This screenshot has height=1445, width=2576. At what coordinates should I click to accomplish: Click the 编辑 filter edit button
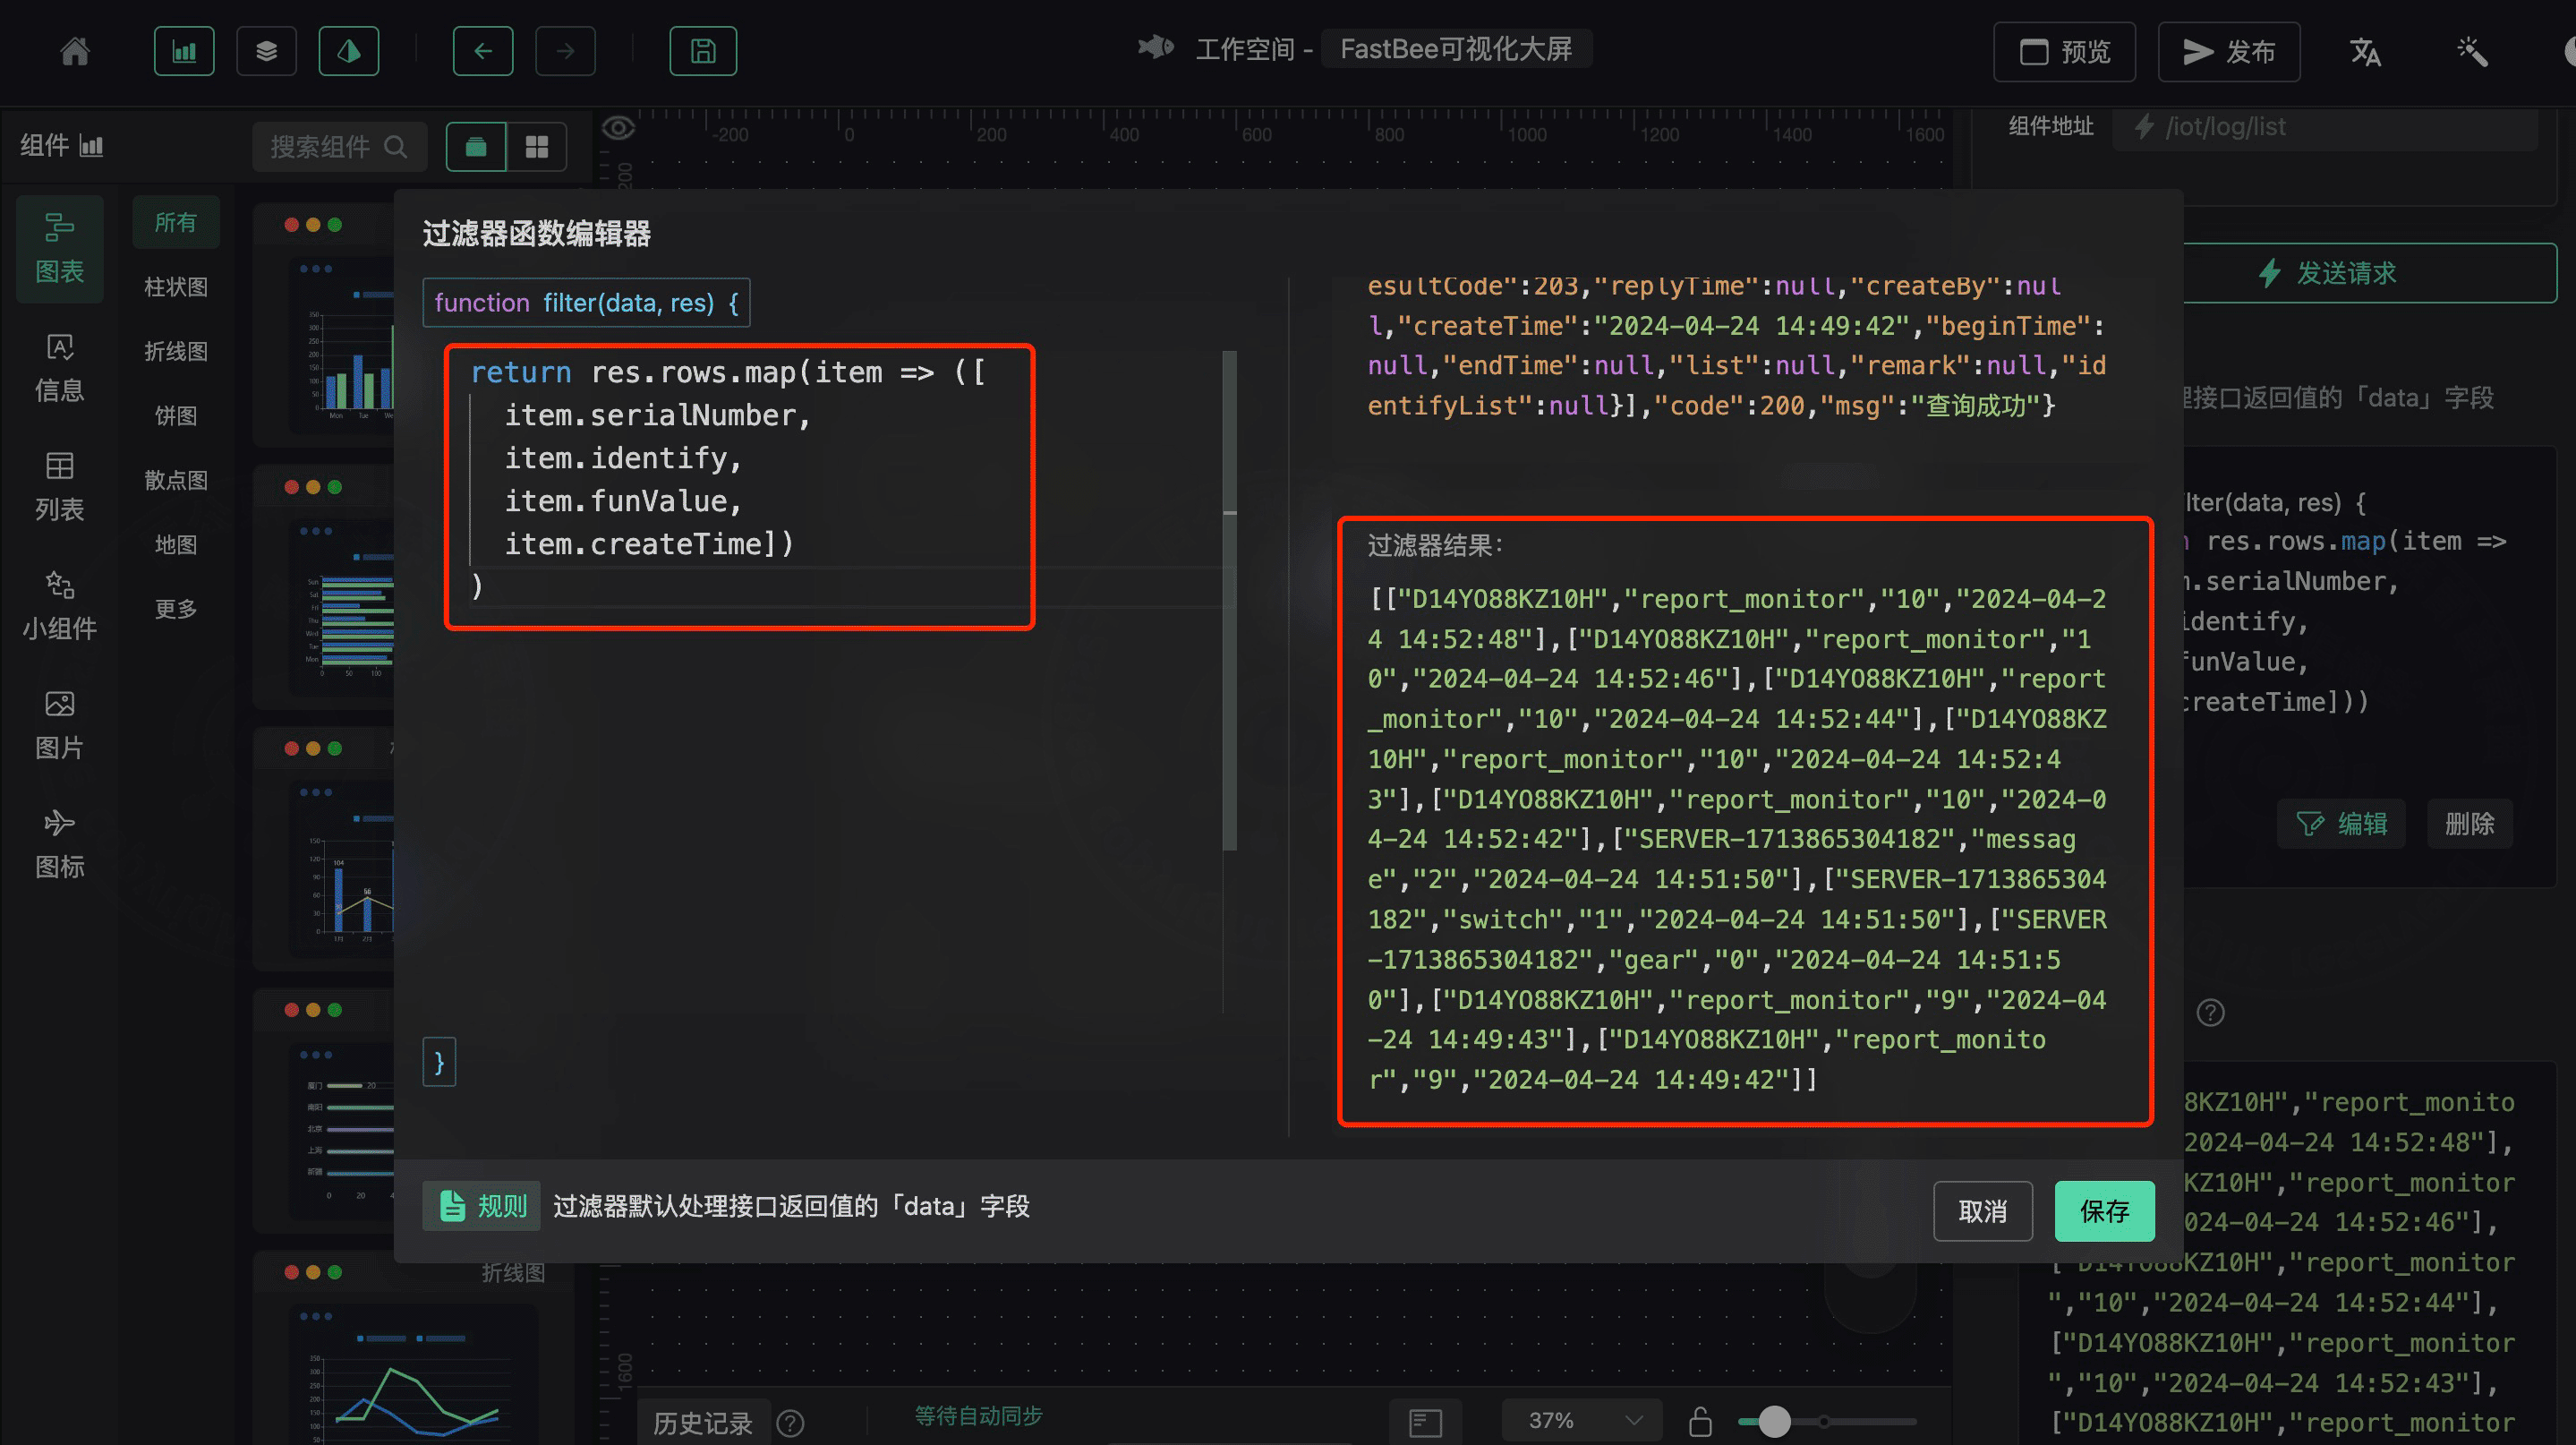[2341, 824]
